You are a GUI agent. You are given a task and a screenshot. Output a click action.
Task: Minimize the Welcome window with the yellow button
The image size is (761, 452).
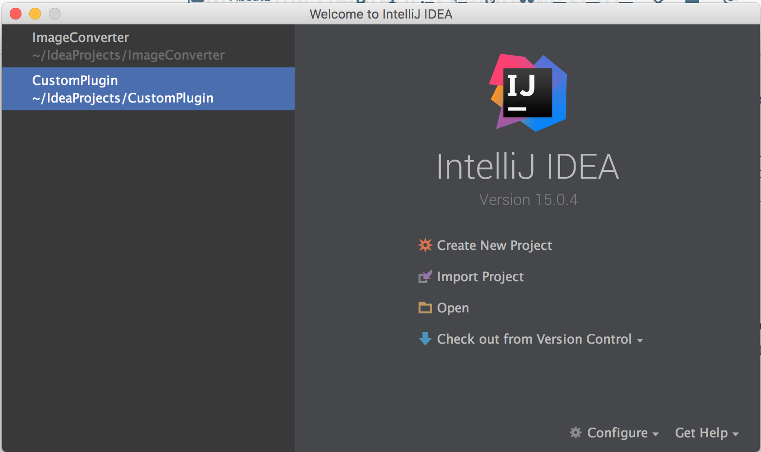pos(35,14)
